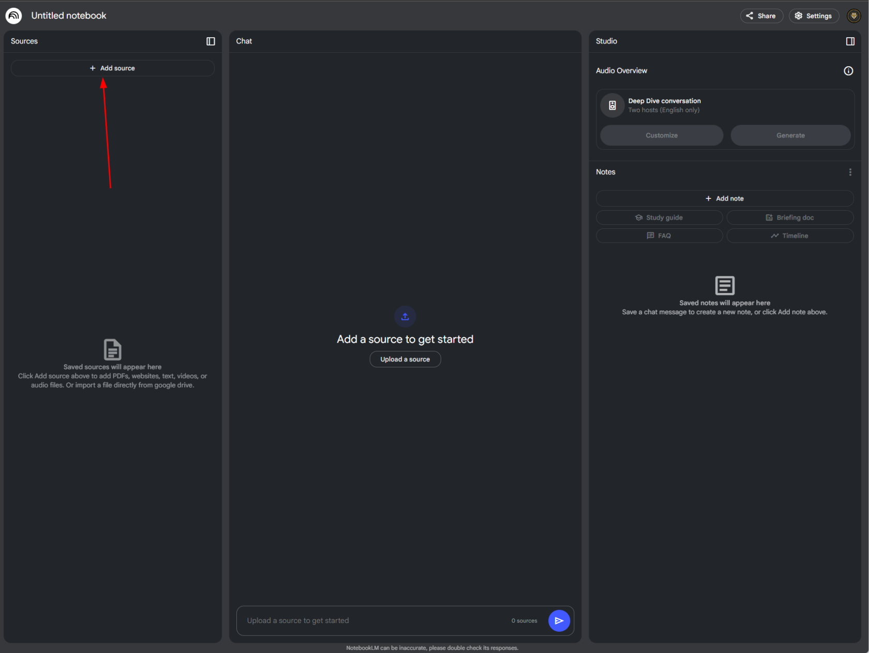Viewport: 869px width, 653px height.
Task: Click the Notes section label
Action: [605, 172]
